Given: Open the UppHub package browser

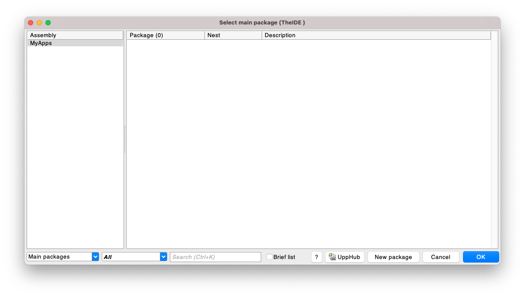Looking at the screenshot, I should pos(345,257).
